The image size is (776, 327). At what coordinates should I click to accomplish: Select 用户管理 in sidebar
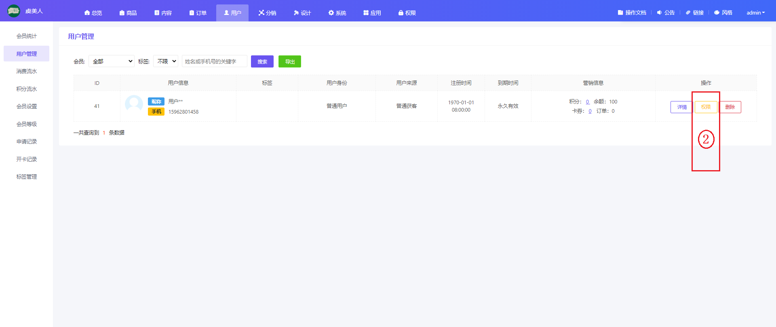[x=26, y=54]
